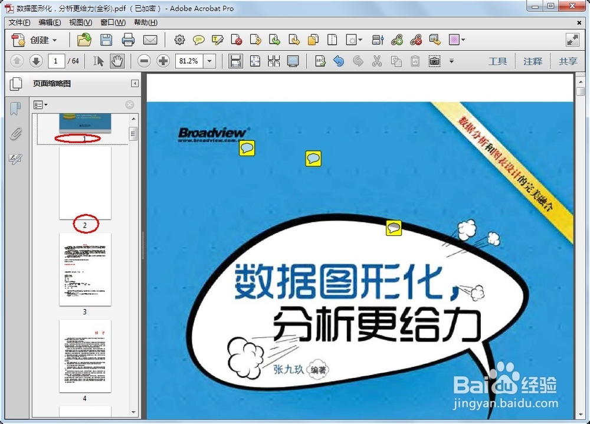Open the View (视图) menu
590x424 pixels.
tap(80, 22)
